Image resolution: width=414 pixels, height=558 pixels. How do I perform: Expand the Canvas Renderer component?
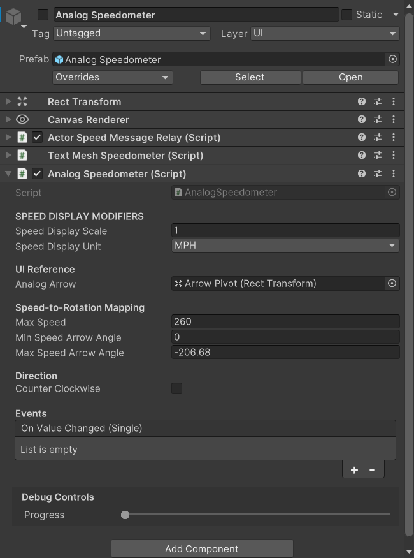tap(8, 120)
